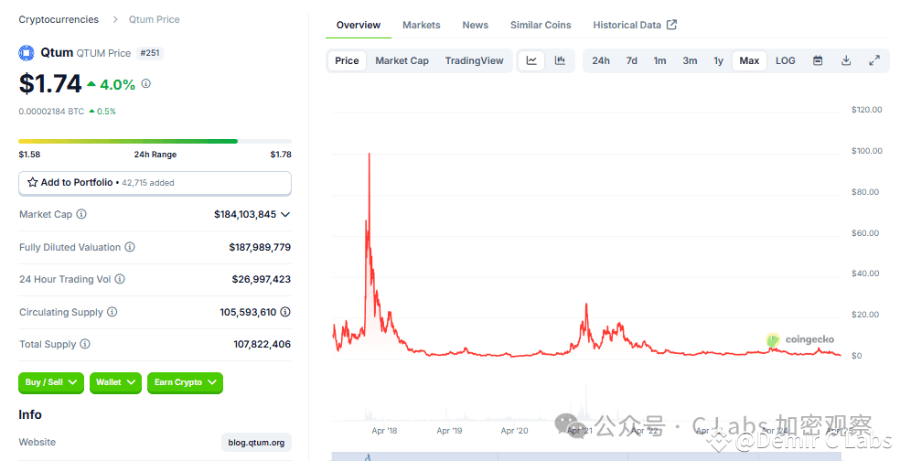Switch chart to Market Cap view
900x461 pixels.
tap(402, 61)
